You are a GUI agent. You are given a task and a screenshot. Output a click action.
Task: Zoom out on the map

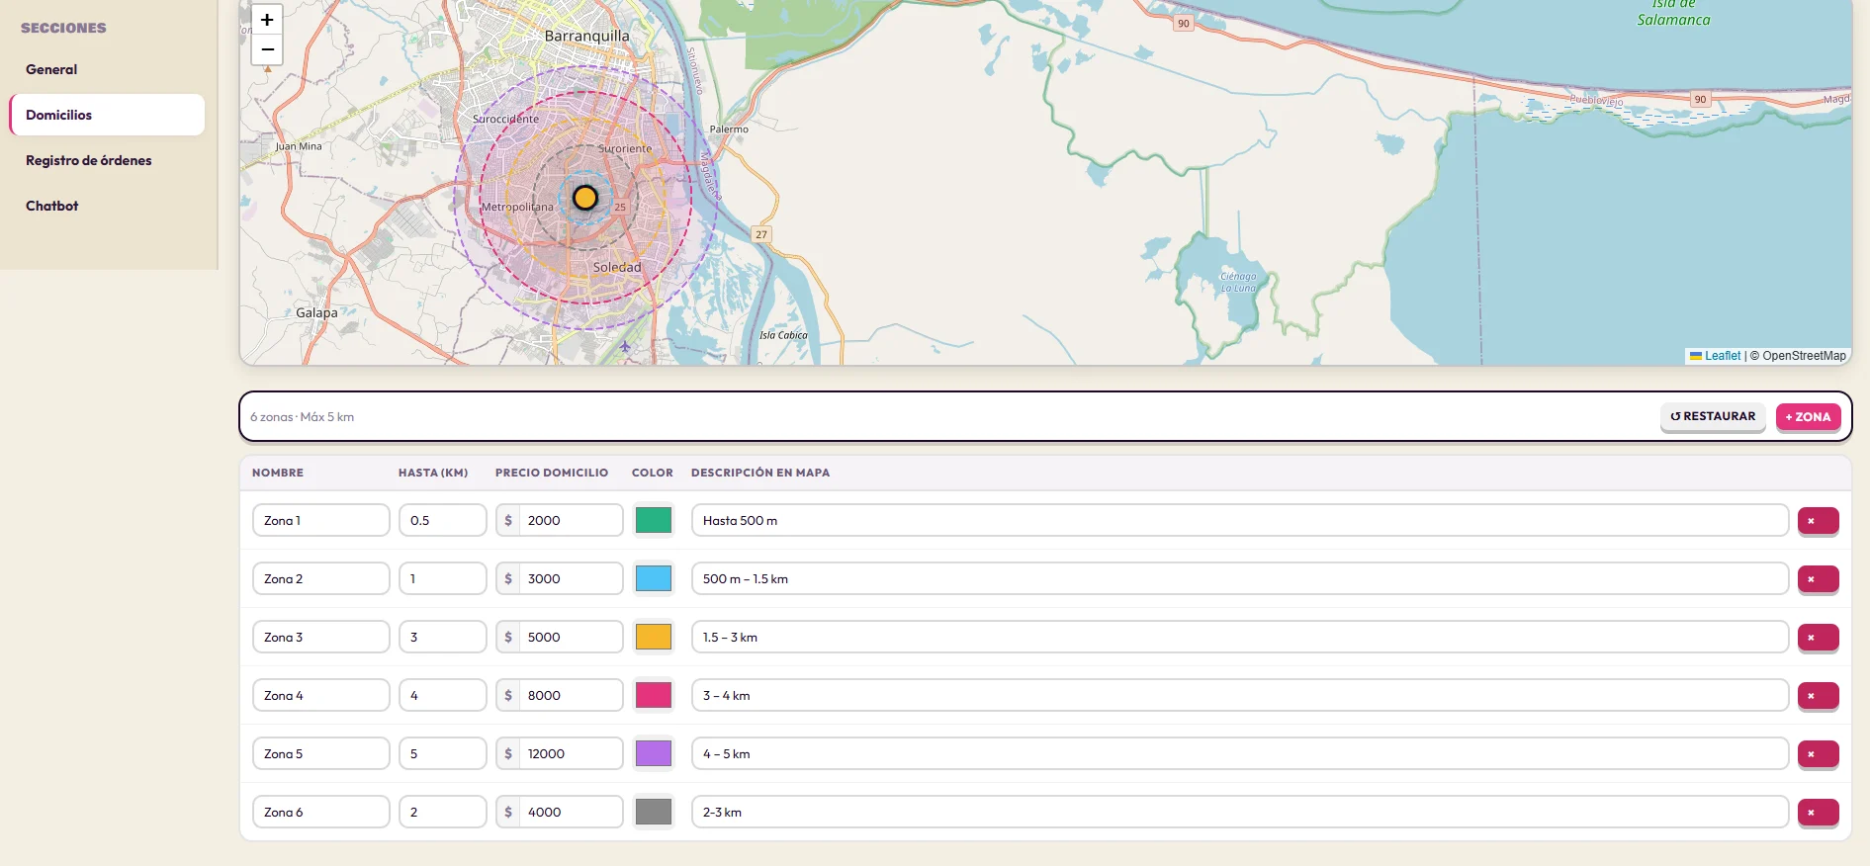tap(267, 49)
